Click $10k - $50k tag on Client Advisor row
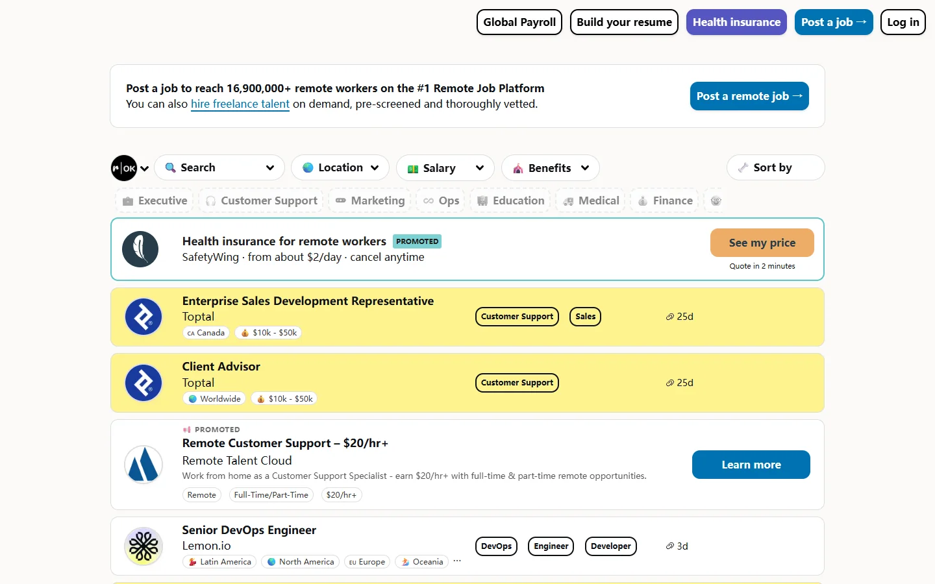The width and height of the screenshot is (935, 584). coord(284,399)
